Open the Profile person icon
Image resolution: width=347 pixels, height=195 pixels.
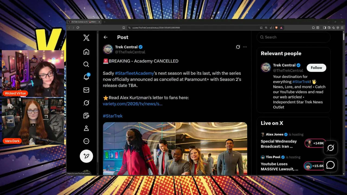click(86, 128)
